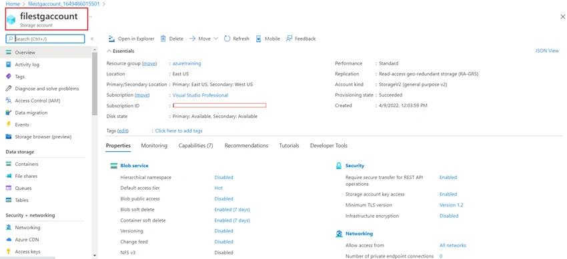Expand the Move dropdown chevron
This screenshot has height=259, width=567.
216,39
